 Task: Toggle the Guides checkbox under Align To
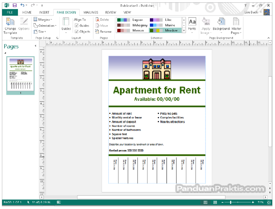(x=77, y=26)
